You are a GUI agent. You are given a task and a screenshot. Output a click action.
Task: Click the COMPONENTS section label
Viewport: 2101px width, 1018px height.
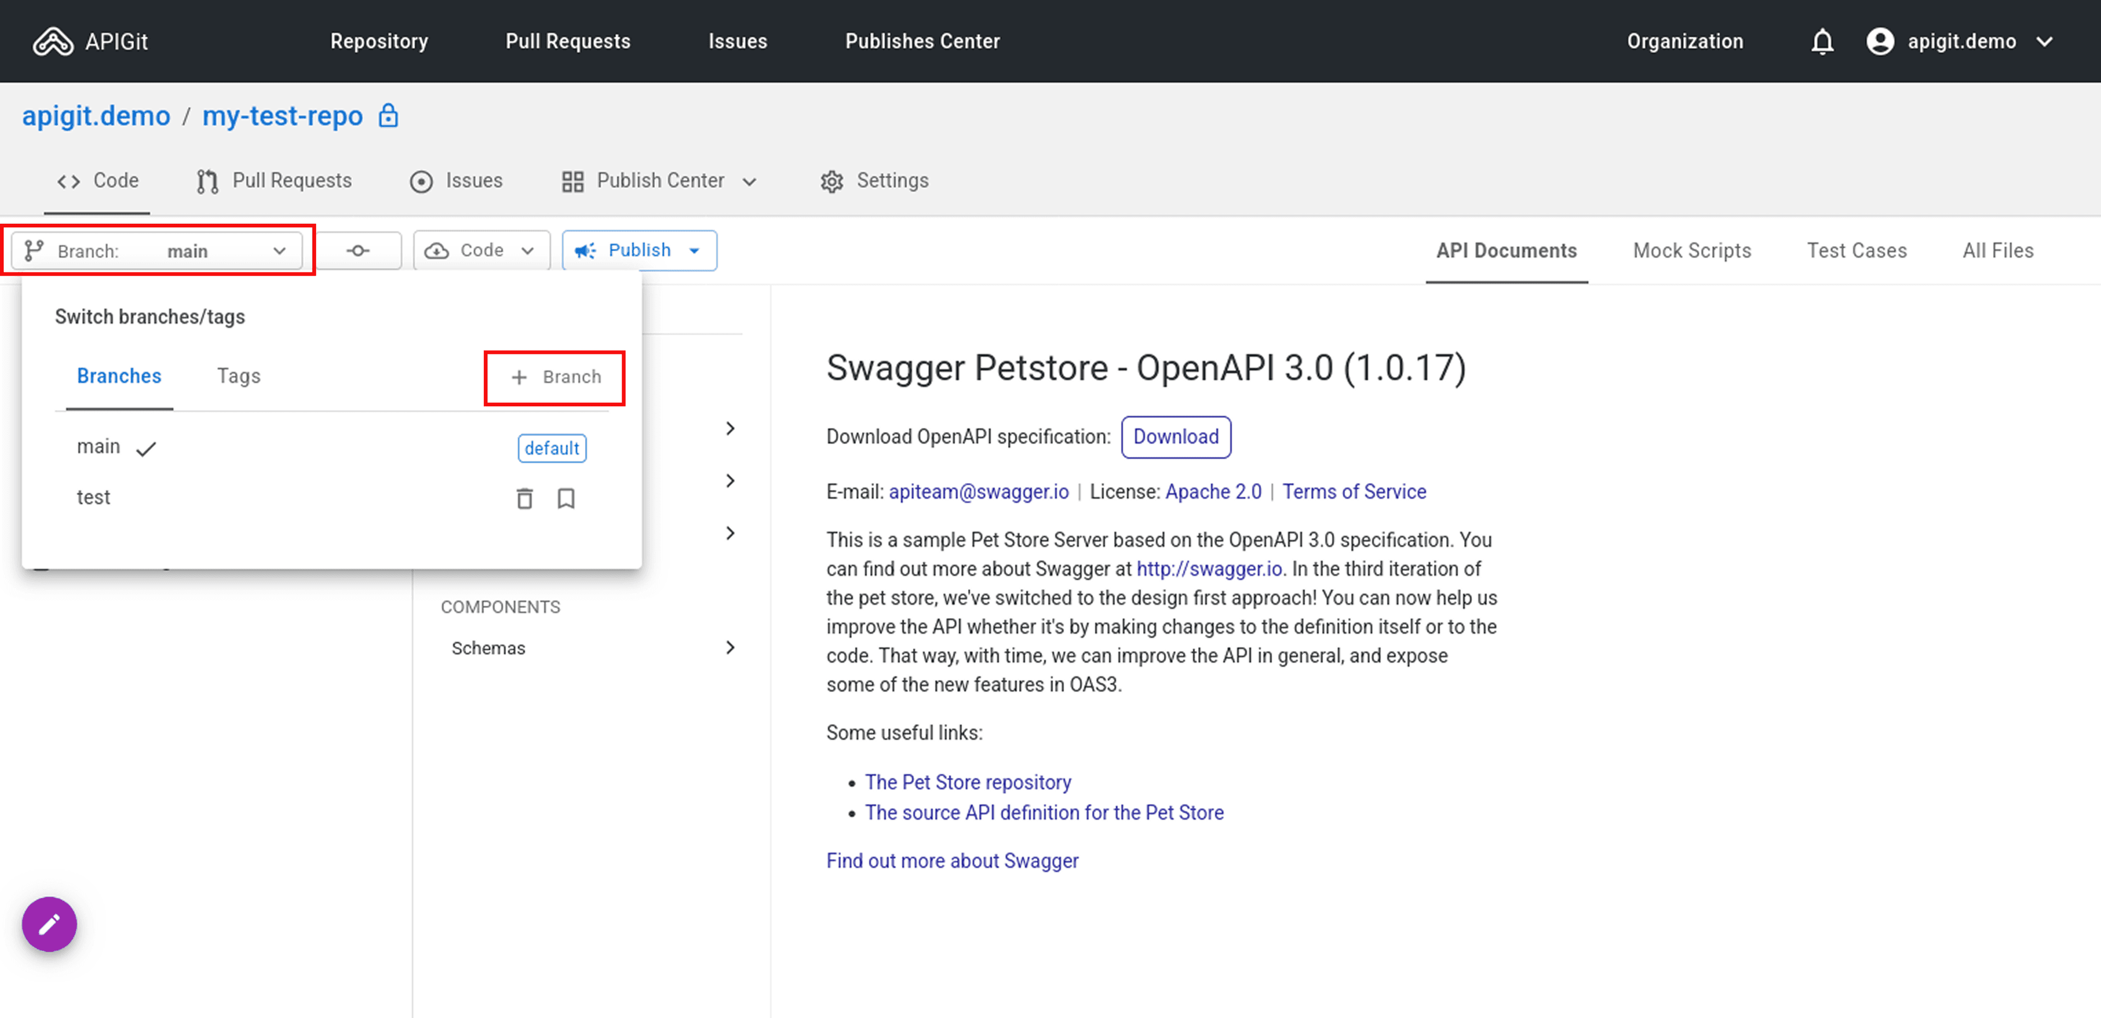coord(500,607)
